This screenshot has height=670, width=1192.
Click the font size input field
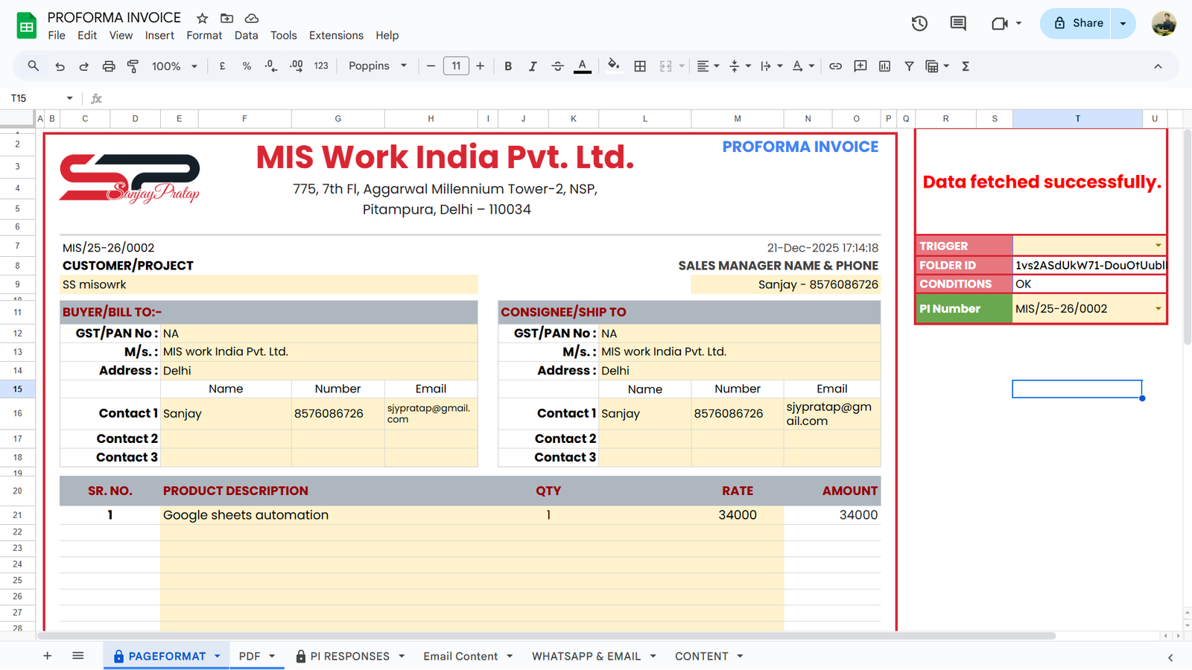point(456,66)
